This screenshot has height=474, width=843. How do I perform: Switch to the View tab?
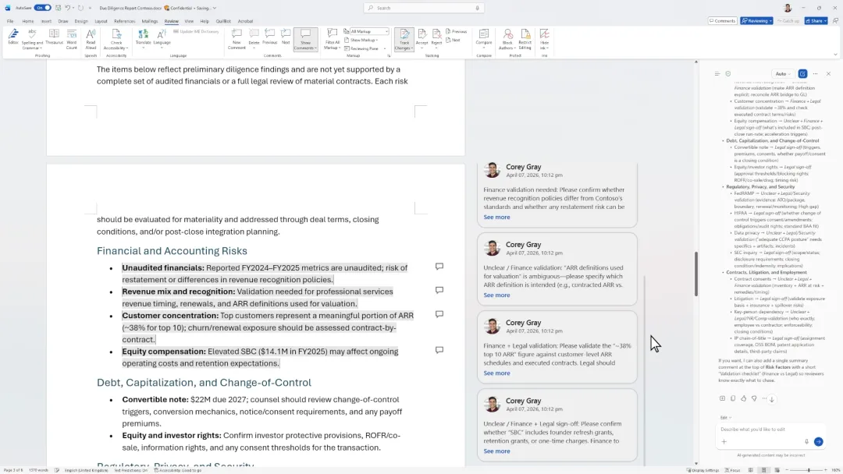189,22
